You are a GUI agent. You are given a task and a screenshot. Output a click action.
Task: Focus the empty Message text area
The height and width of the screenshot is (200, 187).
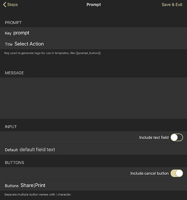click(x=93, y=98)
